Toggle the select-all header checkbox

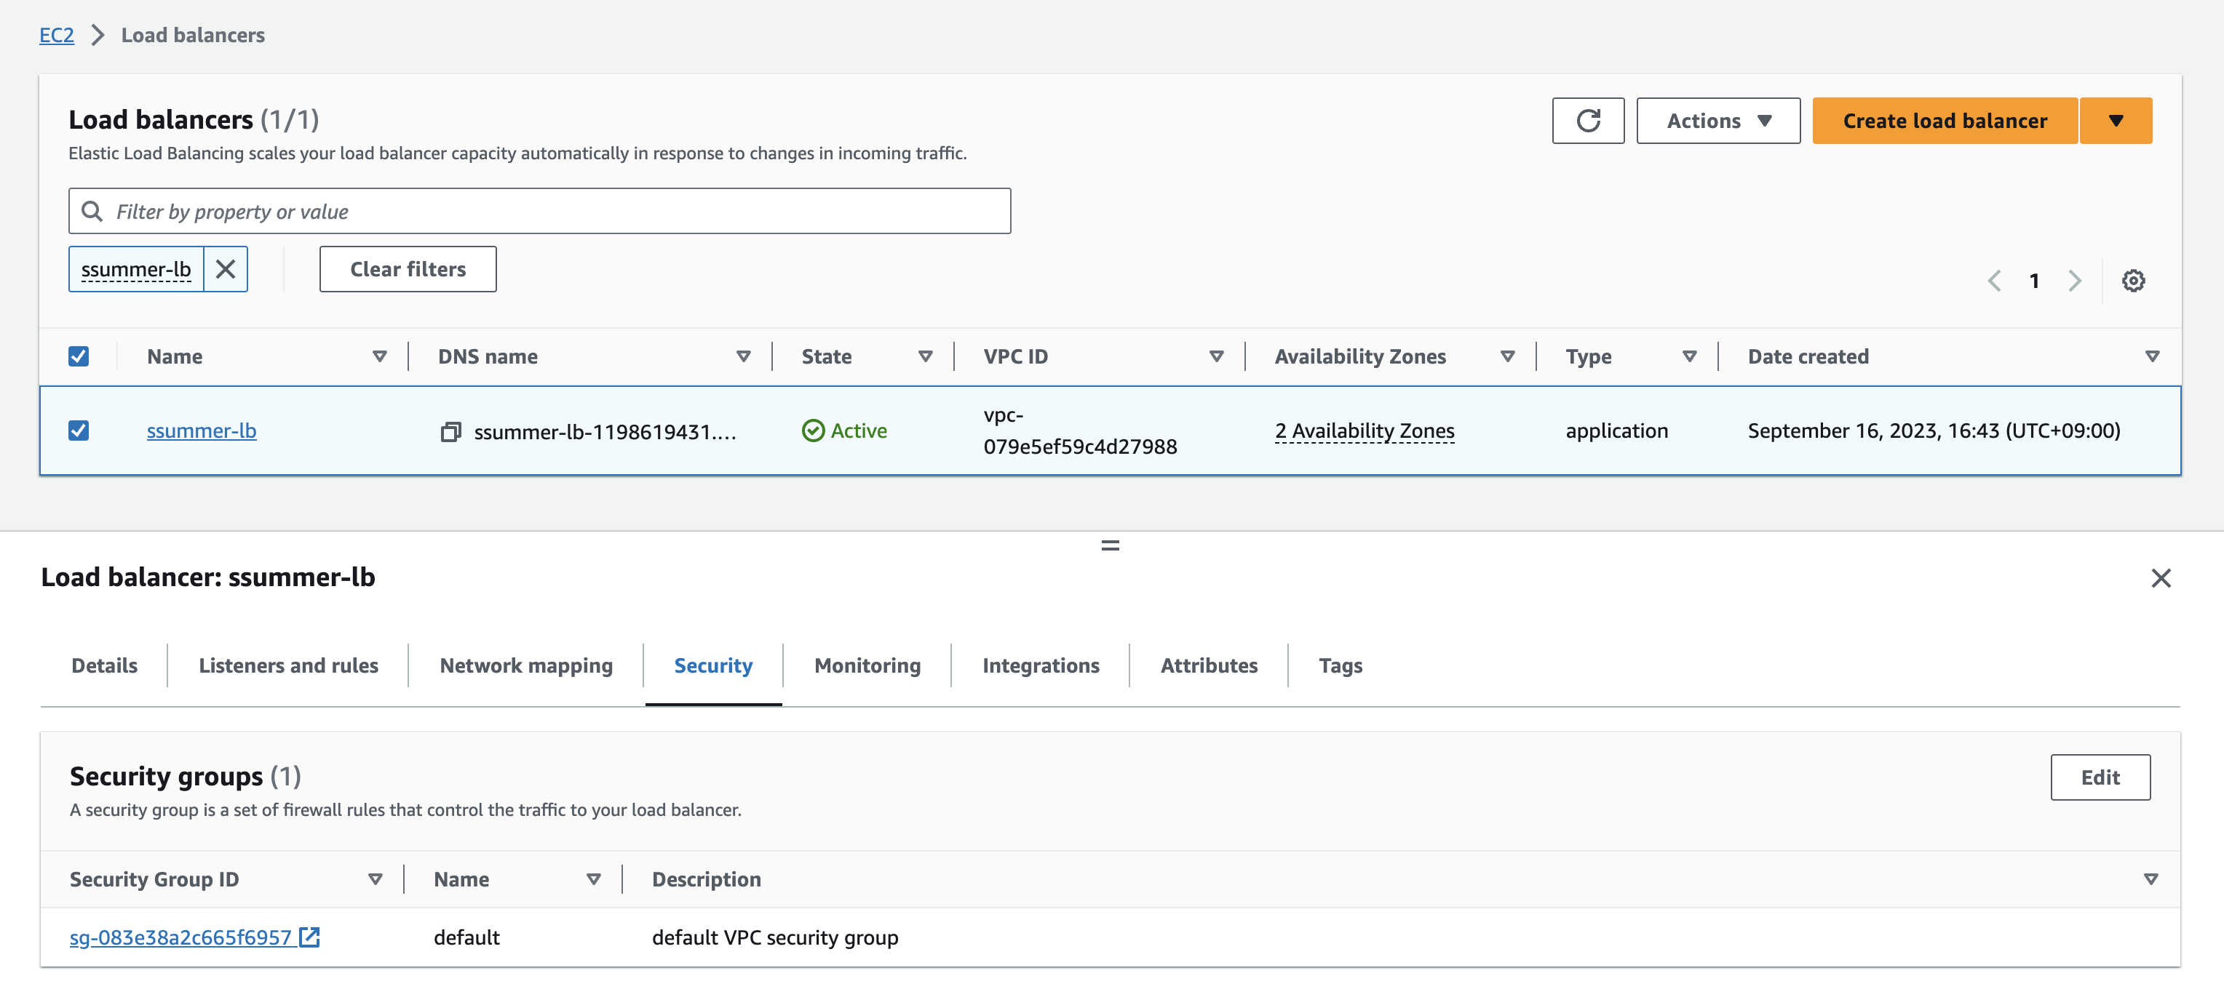click(x=79, y=356)
